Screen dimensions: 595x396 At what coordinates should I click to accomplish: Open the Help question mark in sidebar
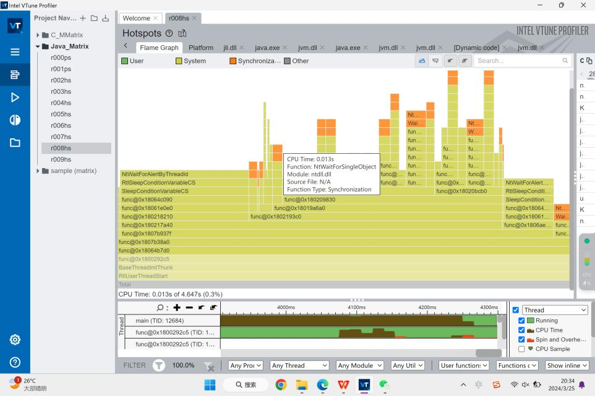point(15,362)
